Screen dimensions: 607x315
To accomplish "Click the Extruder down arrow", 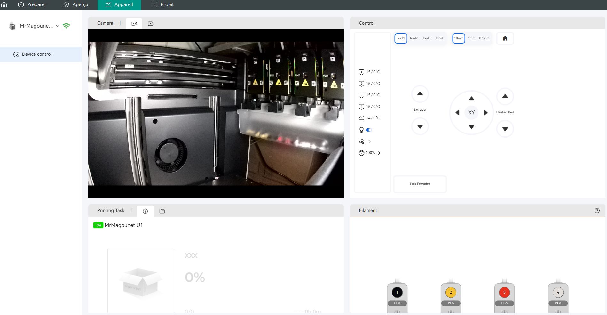I will click(420, 126).
